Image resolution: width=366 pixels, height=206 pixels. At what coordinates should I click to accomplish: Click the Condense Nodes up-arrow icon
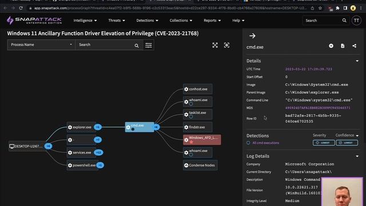click(x=186, y=165)
